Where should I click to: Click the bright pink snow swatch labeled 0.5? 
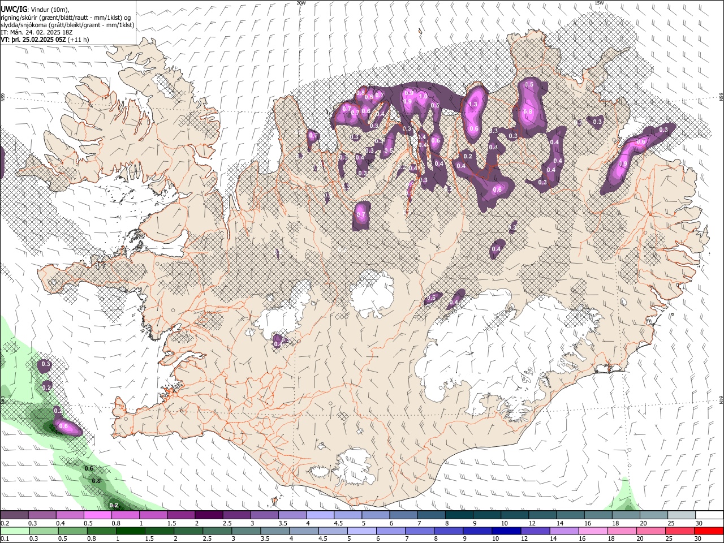pyautogui.click(x=97, y=515)
